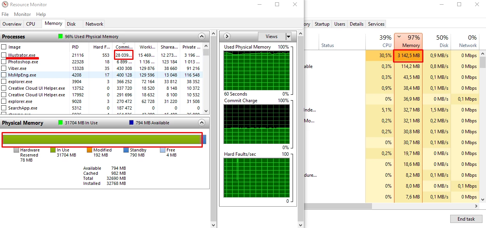
Task: Select the Memory tab in Resource Monitor
Action: tap(53, 23)
